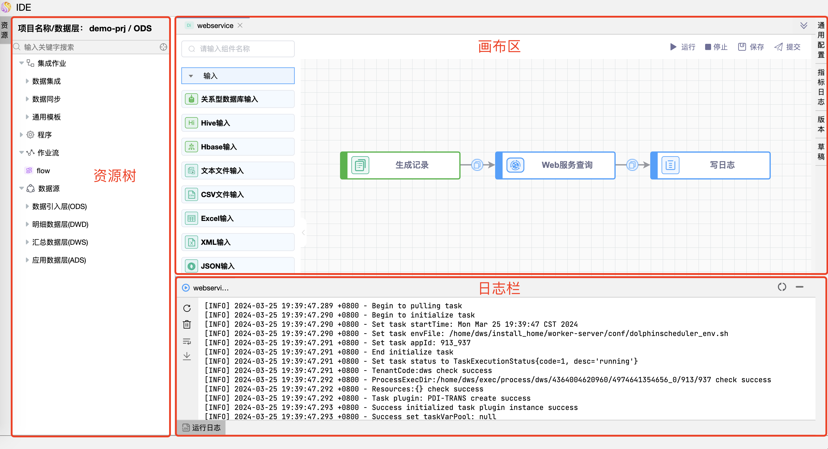Click the Submit (提交) paper-plane icon
828x449 pixels.
pos(778,47)
